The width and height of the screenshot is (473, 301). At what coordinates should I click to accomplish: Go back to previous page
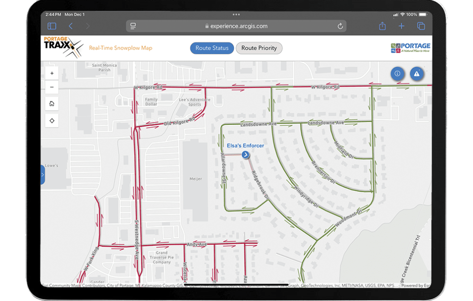[x=71, y=26]
